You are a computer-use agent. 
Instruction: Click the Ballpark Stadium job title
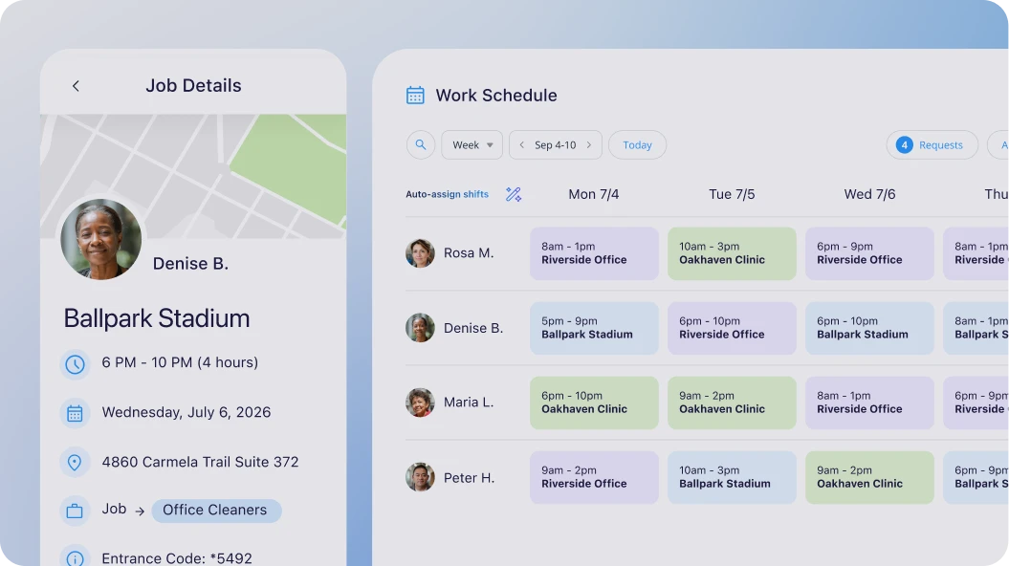[x=157, y=318]
